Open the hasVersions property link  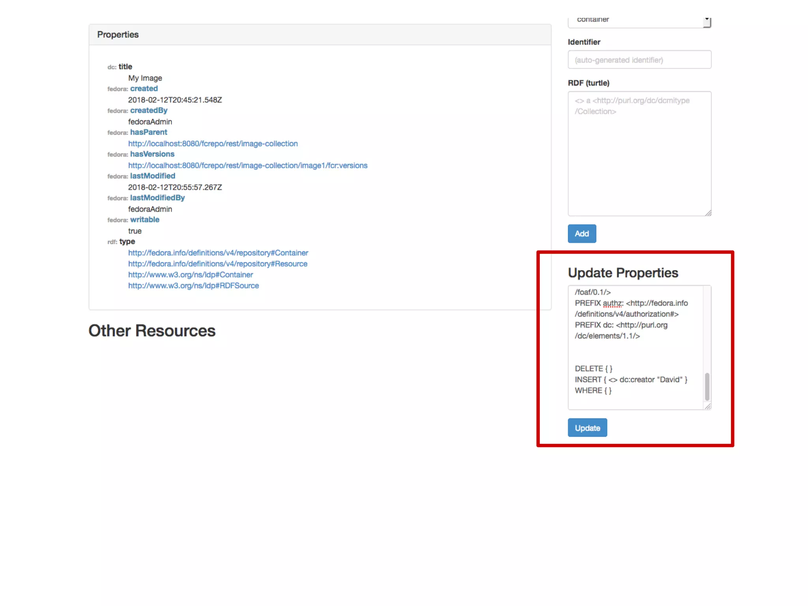[x=152, y=154]
